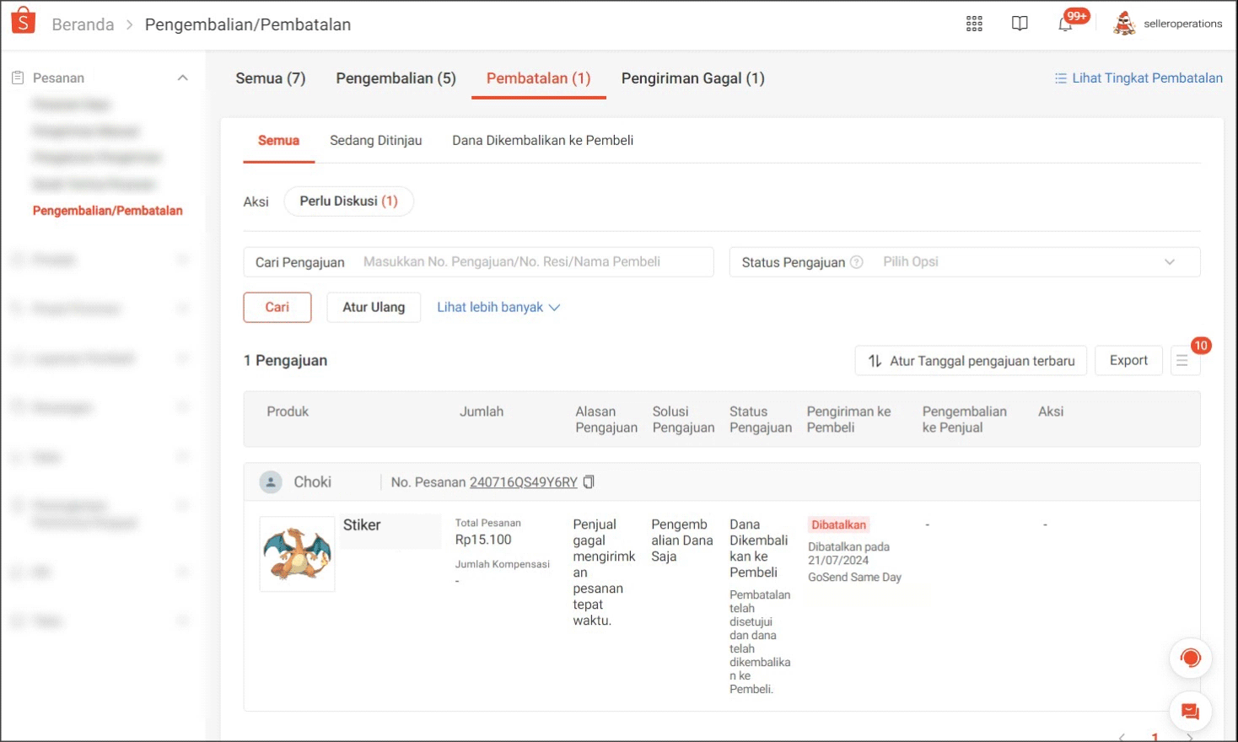1238x742 pixels.
Task: Open the red chat bubble icon
Action: coord(1190,711)
